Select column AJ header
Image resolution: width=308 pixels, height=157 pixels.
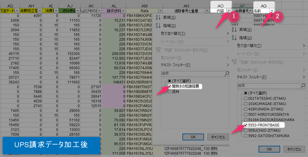[x=70, y=6]
